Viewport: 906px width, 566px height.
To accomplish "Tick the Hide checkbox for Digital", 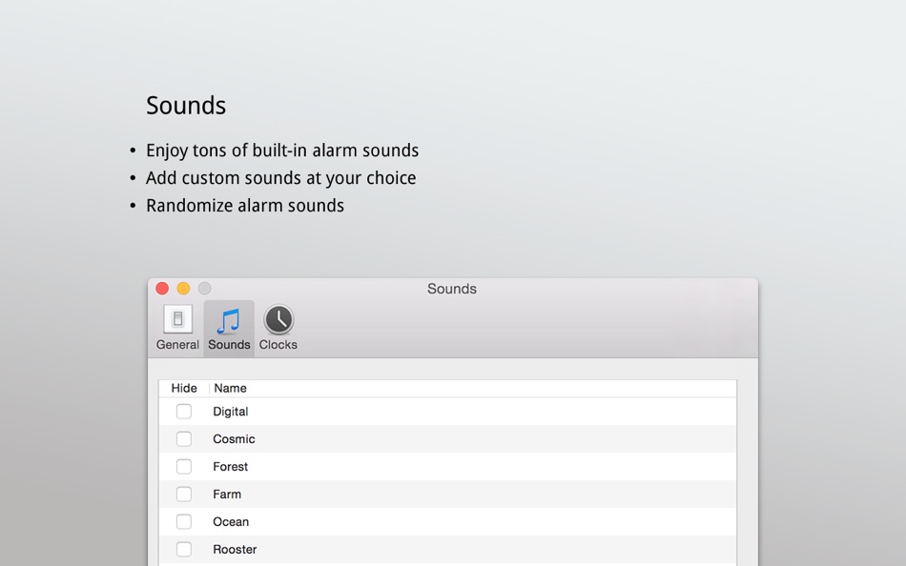I will coord(184,412).
